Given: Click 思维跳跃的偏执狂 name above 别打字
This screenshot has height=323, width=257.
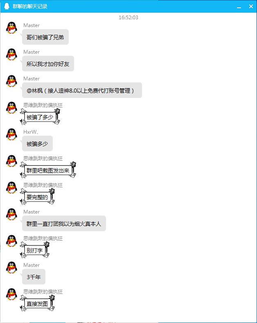Looking at the screenshot, I should click(x=43, y=238).
